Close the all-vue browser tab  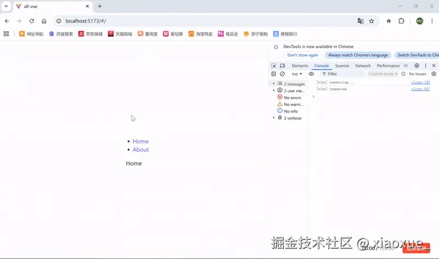click(x=87, y=6)
